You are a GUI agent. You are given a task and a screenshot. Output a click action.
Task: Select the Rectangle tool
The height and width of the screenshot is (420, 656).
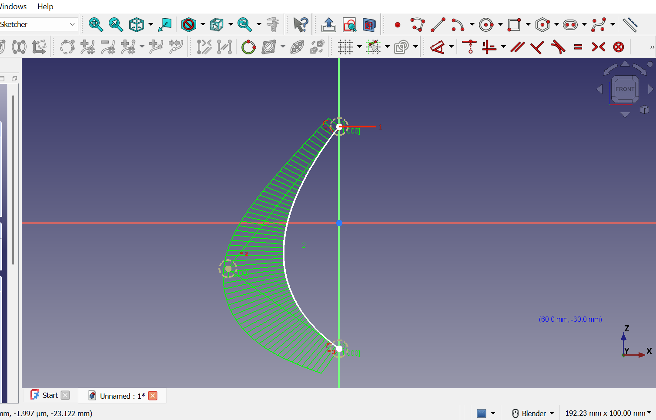(x=514, y=24)
